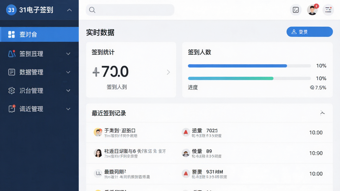Click the avatar icon beside 89
This screenshot has height=191, width=340.
pyautogui.click(x=186, y=153)
